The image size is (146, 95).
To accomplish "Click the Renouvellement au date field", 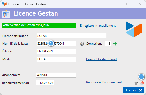I will (x=45, y=83).
